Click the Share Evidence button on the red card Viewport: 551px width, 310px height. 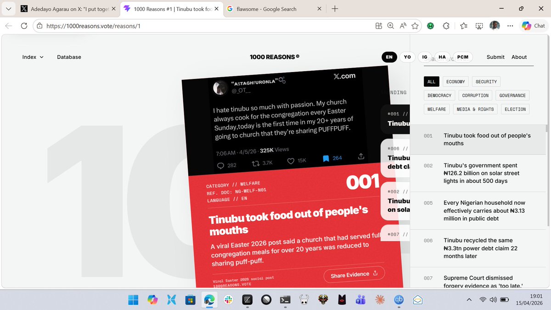tap(354, 274)
